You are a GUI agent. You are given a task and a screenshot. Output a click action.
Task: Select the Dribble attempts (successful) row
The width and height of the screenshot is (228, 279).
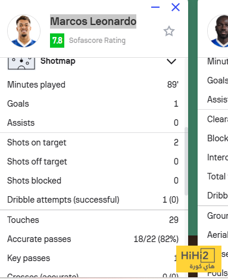pyautogui.click(x=93, y=200)
